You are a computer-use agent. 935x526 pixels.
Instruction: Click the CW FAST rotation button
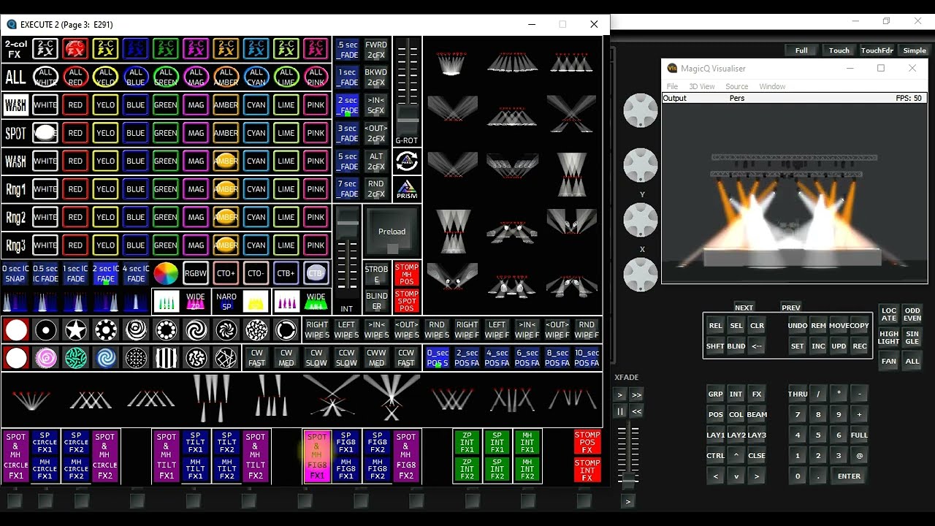[x=256, y=358]
